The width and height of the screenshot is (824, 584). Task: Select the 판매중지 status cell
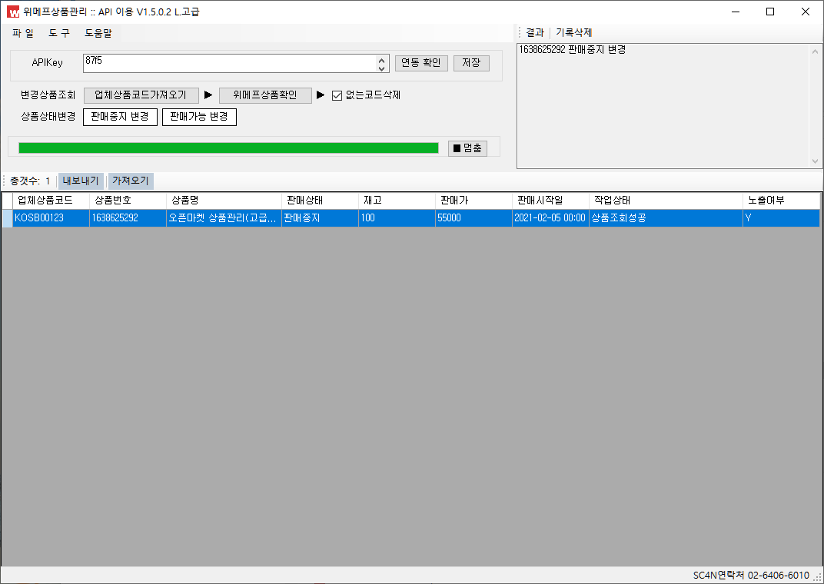(x=320, y=218)
